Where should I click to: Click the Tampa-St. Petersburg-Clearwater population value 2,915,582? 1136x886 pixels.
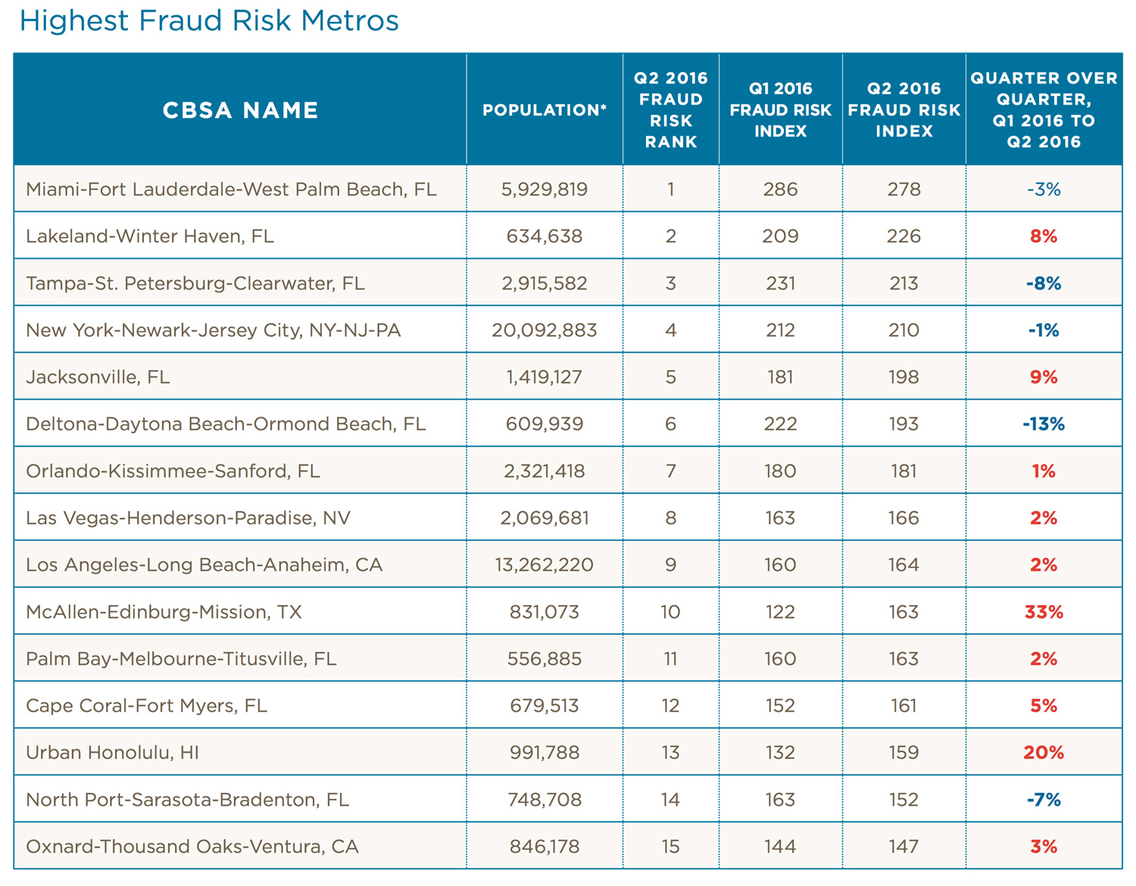click(x=544, y=282)
